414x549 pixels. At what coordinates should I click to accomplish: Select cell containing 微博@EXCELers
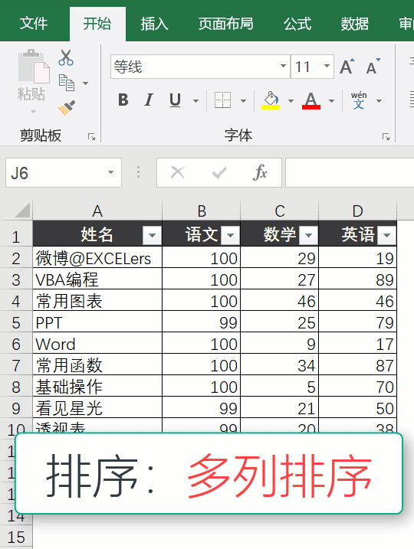pyautogui.click(x=97, y=258)
